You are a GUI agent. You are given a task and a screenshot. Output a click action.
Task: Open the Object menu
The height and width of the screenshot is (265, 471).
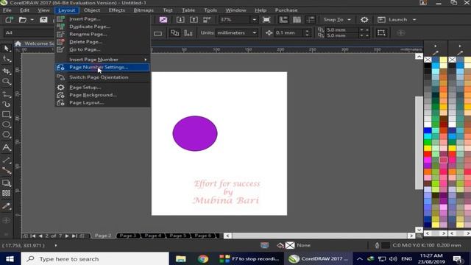point(92,10)
